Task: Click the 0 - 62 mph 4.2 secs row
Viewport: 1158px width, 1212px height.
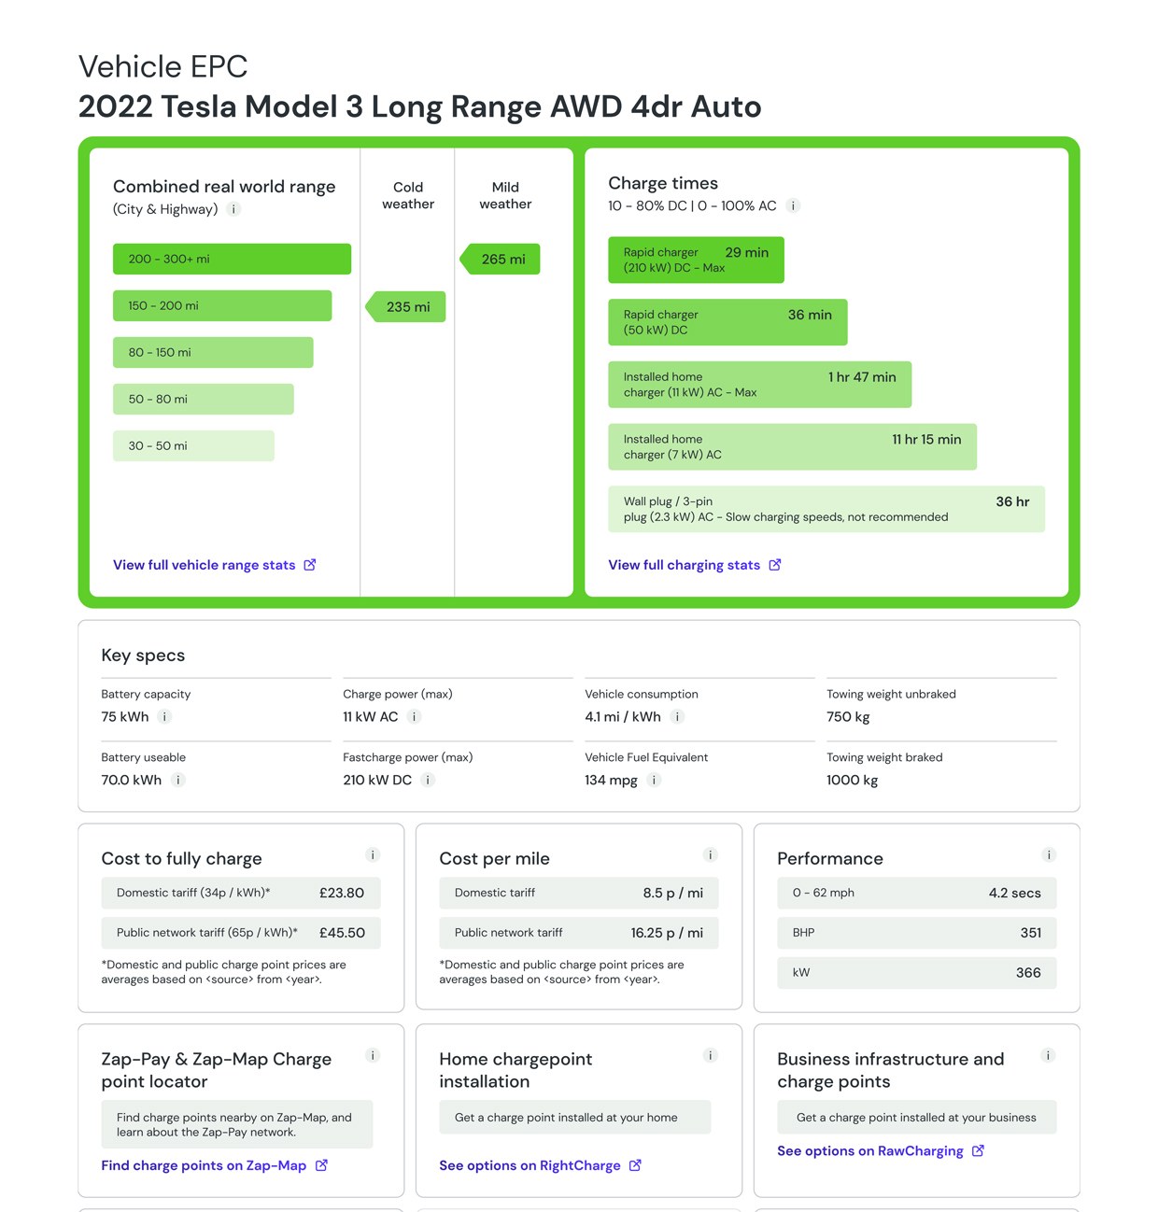Action: point(917,893)
